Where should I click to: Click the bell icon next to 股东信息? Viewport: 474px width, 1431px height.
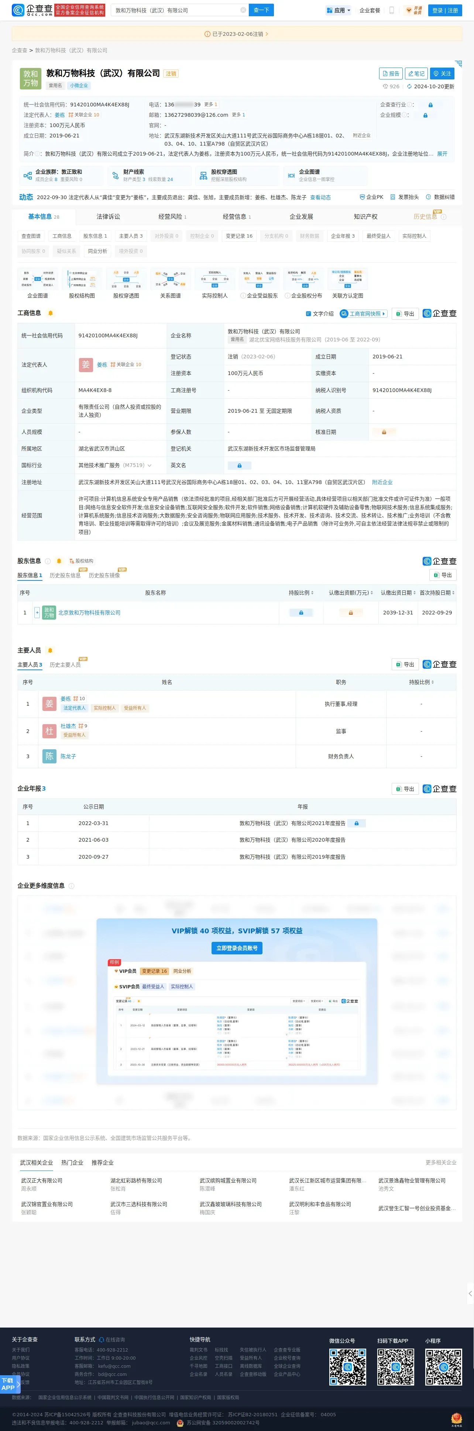click(x=59, y=561)
